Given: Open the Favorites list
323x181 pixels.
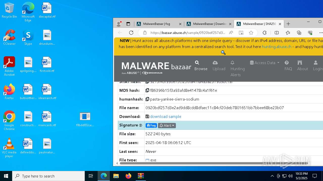Looking at the screenshot, I should (x=288, y=33).
